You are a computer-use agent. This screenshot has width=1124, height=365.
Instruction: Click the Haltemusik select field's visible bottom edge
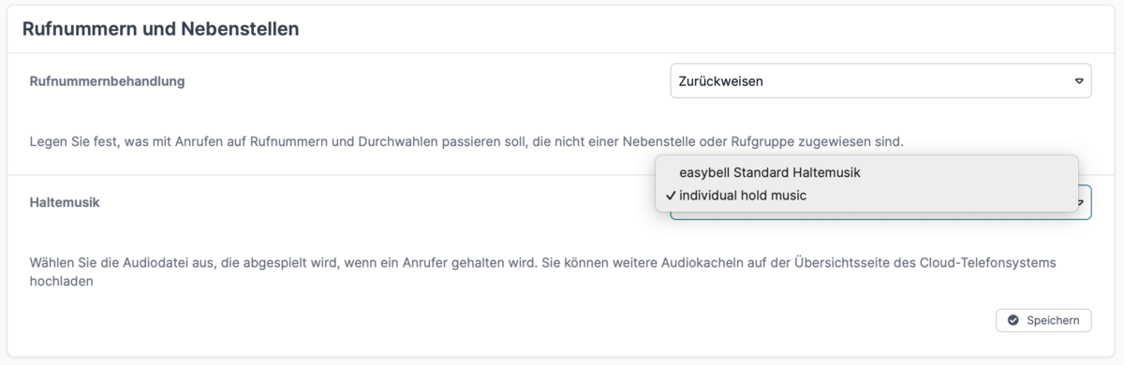[x=880, y=217]
